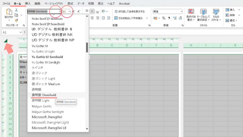The image size is (243, 137).
Task: Select メイリオ from the font list
Action: (37, 68)
